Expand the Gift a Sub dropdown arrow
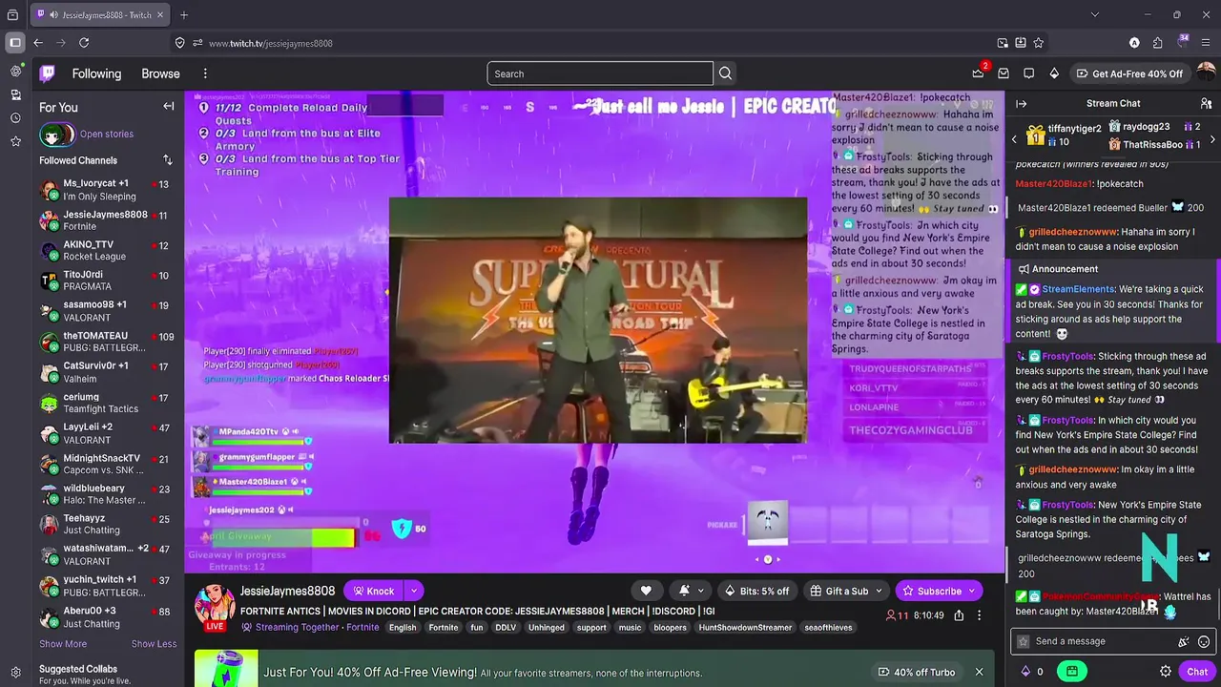The width and height of the screenshot is (1221, 687). tap(879, 591)
